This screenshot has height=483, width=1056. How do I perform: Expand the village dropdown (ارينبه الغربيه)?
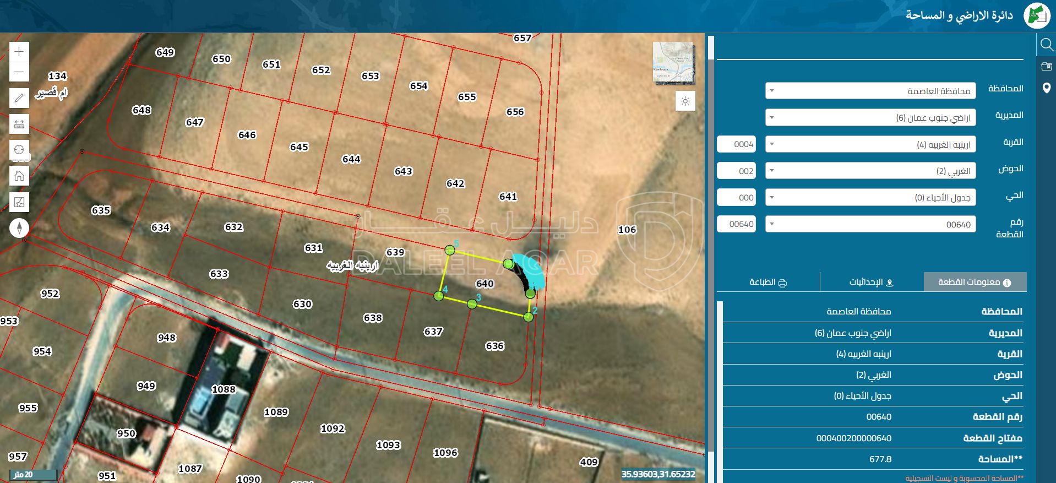pyautogui.click(x=870, y=144)
